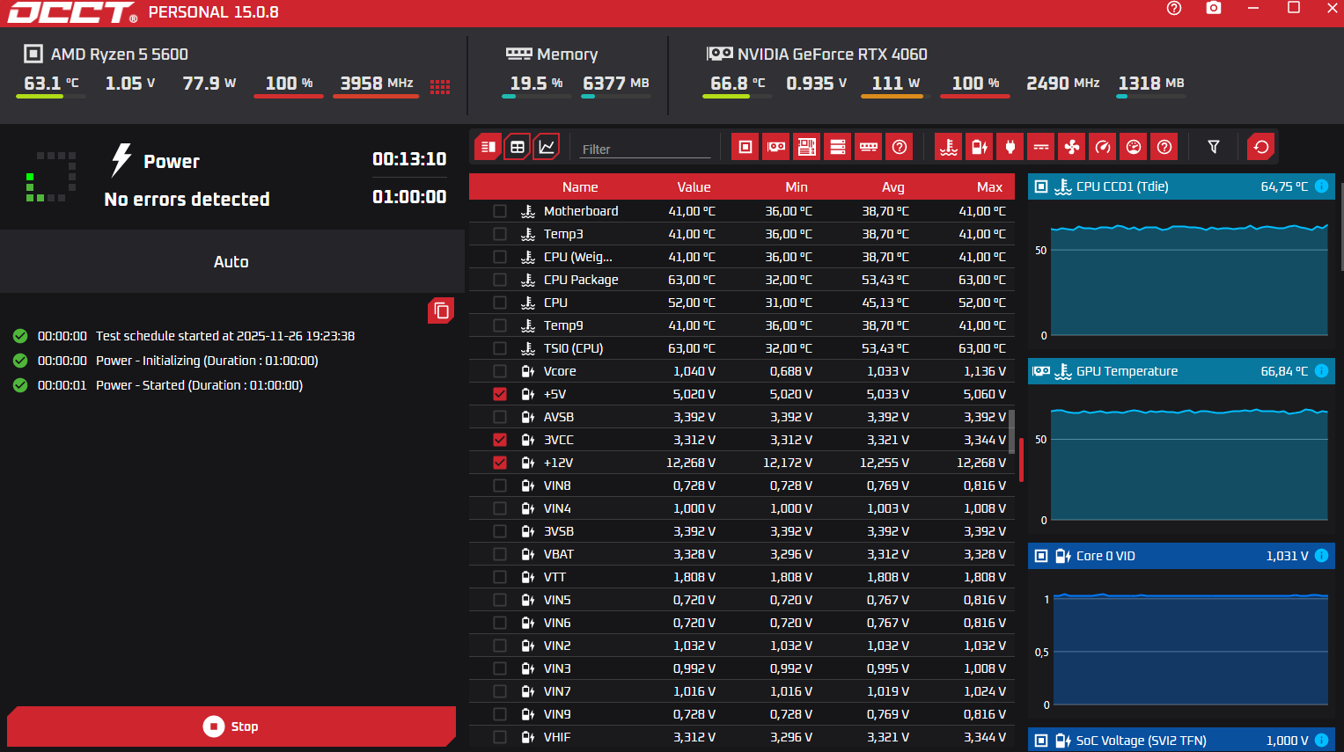Filter sensors by CPU hardware
This screenshot has height=752, width=1344.
pos(745,147)
